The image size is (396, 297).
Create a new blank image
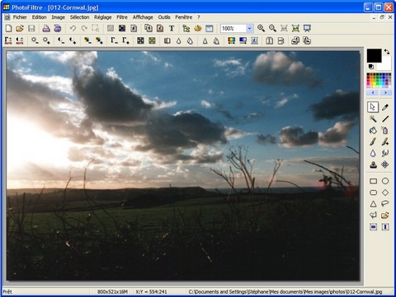click(8, 28)
